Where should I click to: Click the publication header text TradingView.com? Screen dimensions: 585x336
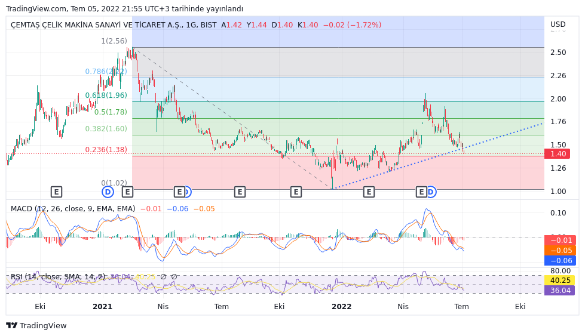(36, 8)
